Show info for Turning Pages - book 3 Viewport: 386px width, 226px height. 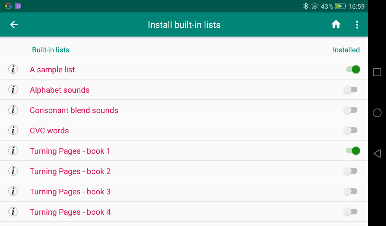(x=13, y=191)
